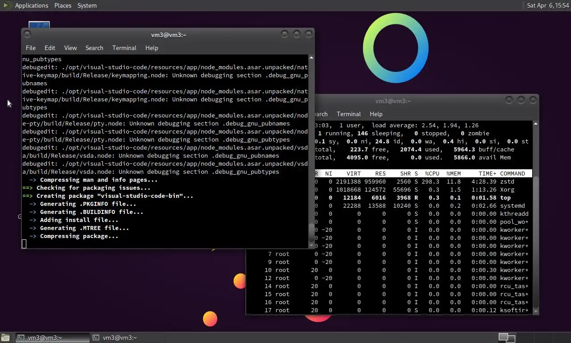Click the Adding install file... line
571x343 pixels.
(x=74, y=220)
